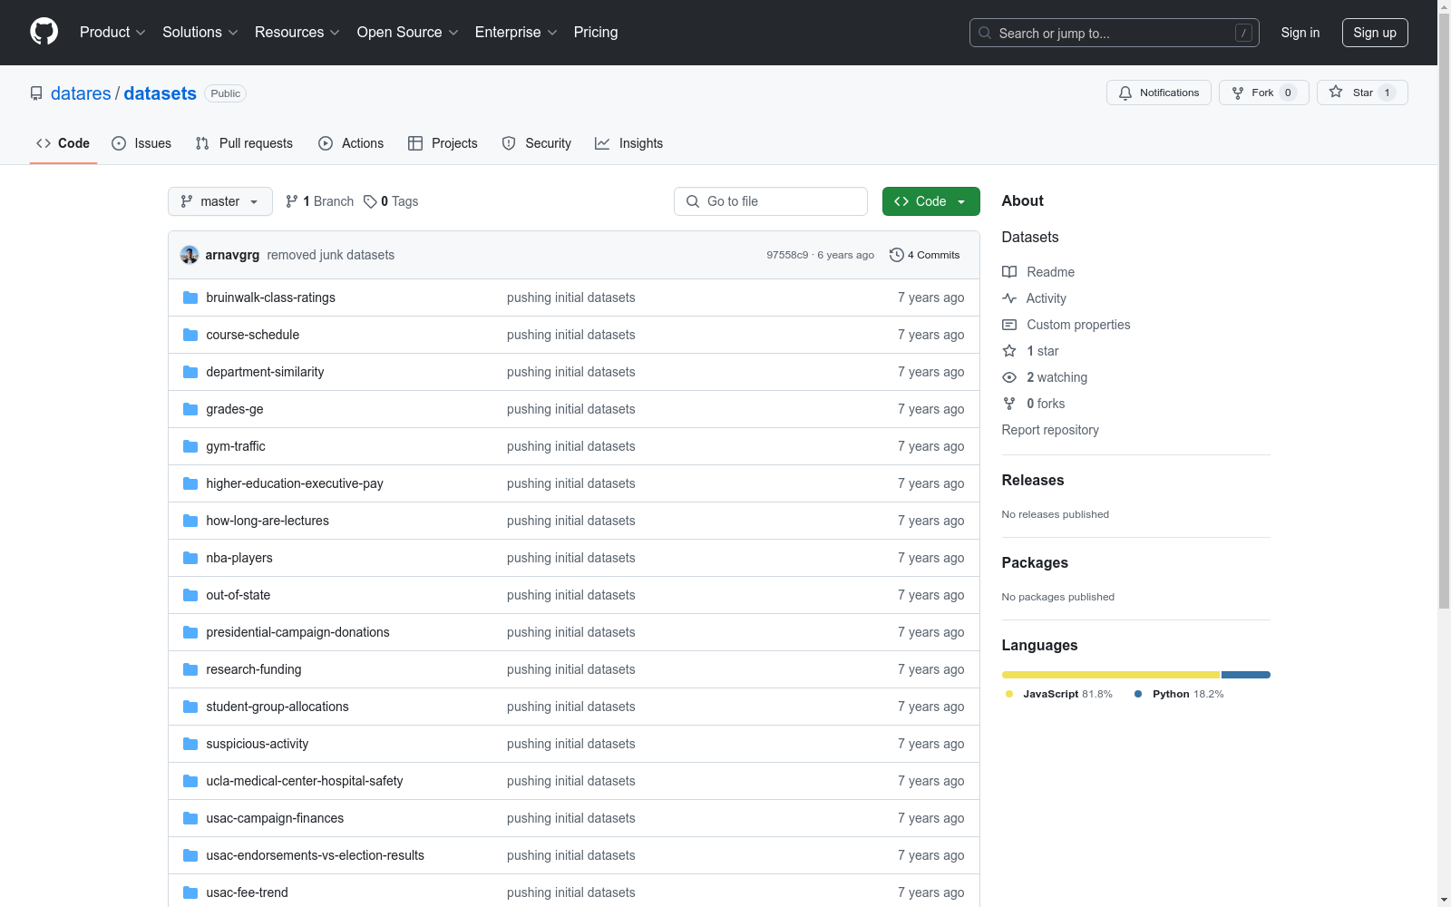Open the datasets repository link
The width and height of the screenshot is (1451, 907).
point(160,93)
